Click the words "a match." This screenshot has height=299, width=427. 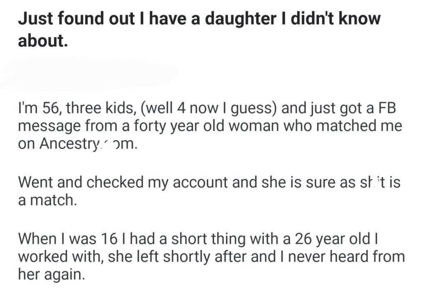48,202
